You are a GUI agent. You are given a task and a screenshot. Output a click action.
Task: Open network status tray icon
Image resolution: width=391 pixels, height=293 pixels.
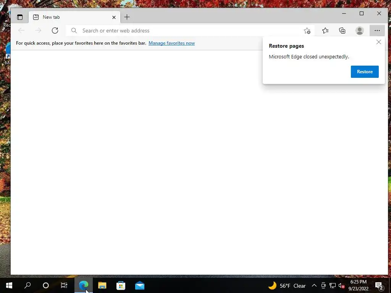[x=333, y=285]
